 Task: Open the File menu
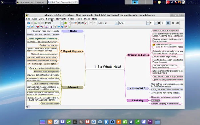pos(28,19)
